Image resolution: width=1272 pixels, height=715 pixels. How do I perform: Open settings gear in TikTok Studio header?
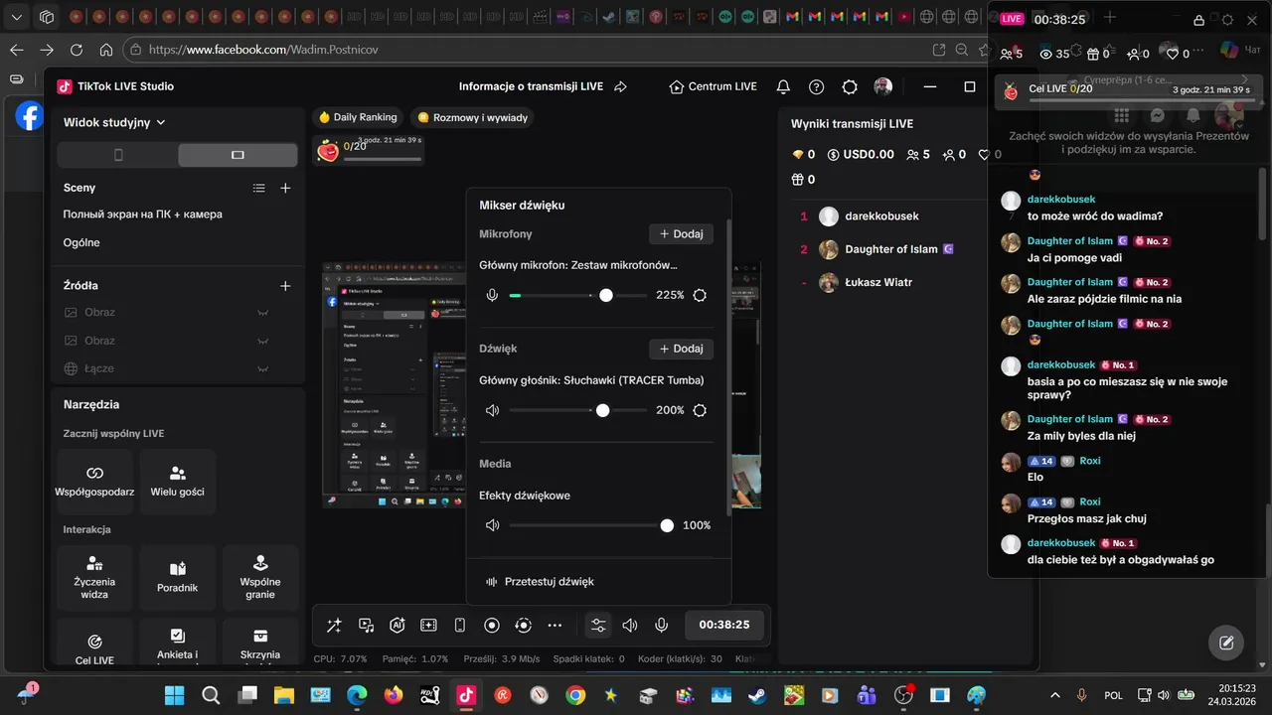click(850, 86)
